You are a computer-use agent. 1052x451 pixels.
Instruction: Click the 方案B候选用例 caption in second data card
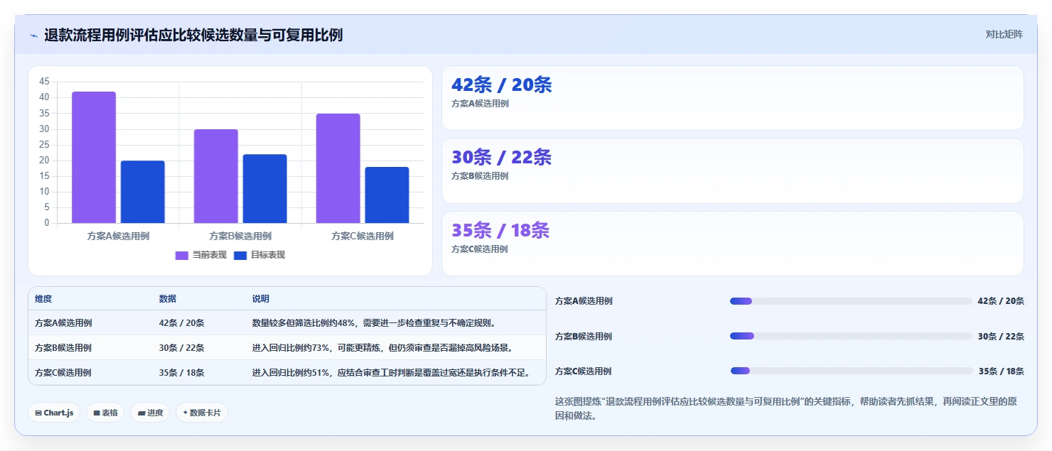480,176
